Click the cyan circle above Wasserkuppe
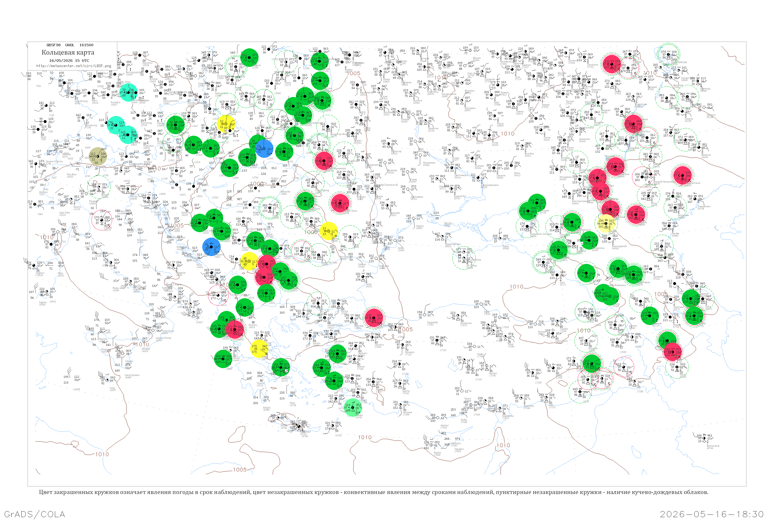Image resolution: width=780 pixels, height=520 pixels. (x=128, y=93)
